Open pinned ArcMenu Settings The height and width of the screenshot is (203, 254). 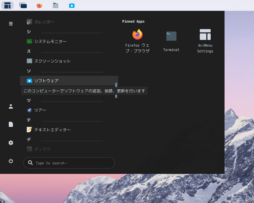[x=205, y=41]
